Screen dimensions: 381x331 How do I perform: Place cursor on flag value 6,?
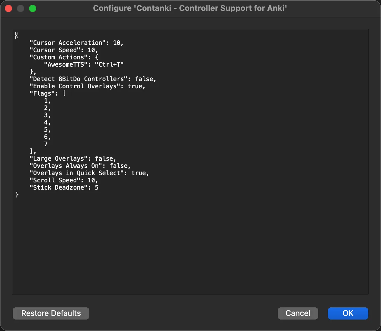(x=47, y=137)
